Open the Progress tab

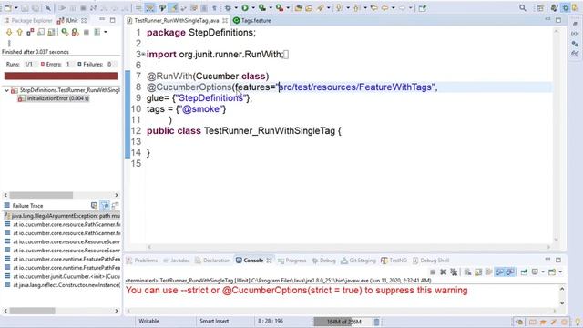coord(292,261)
